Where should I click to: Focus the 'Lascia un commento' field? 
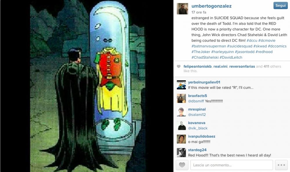pyautogui.click(x=231, y=165)
